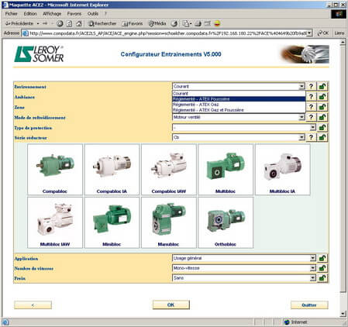
Task: Choose the Compabloc gearmotor thumbnail
Action: coord(55,170)
